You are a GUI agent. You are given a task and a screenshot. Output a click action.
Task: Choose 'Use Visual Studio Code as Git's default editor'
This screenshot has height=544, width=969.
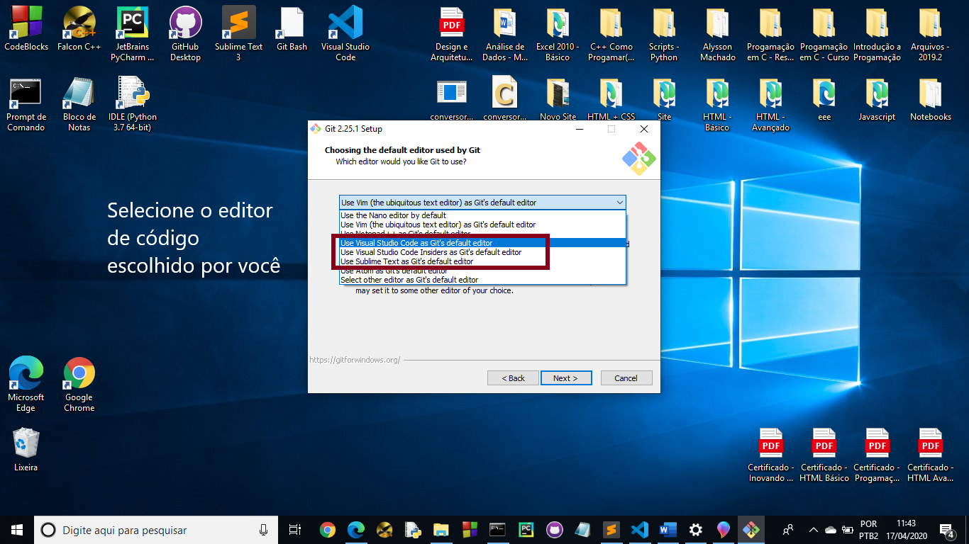tap(482, 243)
